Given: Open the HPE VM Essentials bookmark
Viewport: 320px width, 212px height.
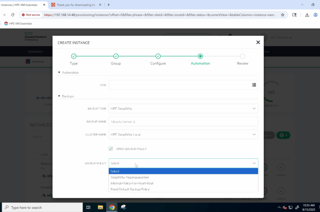Looking at the screenshot, I should 18,23.
